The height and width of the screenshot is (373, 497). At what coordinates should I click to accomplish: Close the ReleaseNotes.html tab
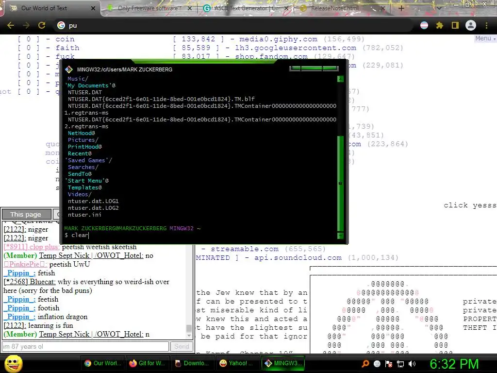pos(382,8)
